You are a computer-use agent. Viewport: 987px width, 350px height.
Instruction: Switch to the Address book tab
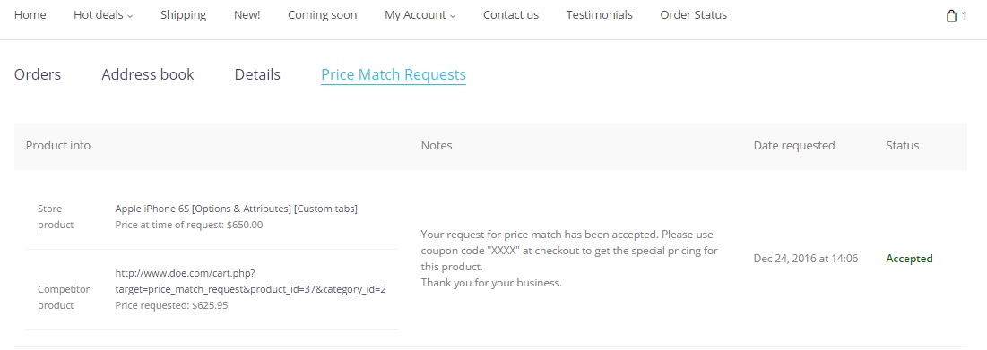point(148,75)
